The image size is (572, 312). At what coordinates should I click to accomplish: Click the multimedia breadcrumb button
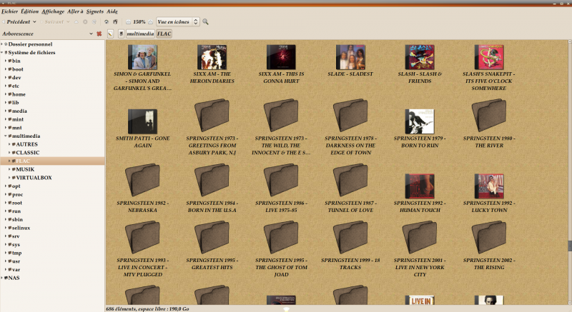[x=140, y=34]
